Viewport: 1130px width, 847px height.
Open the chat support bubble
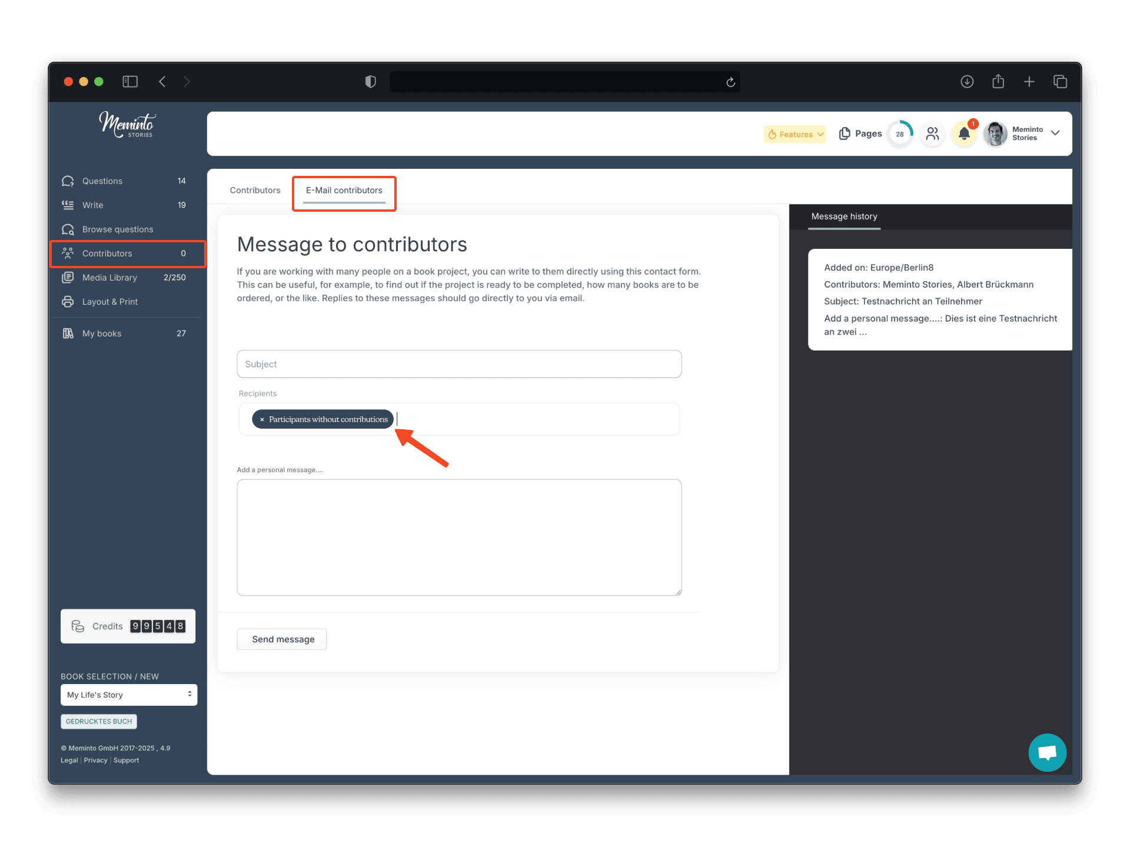[1047, 752]
